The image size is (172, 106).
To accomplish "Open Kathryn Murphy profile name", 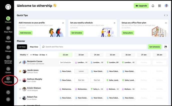I will (34, 79).
